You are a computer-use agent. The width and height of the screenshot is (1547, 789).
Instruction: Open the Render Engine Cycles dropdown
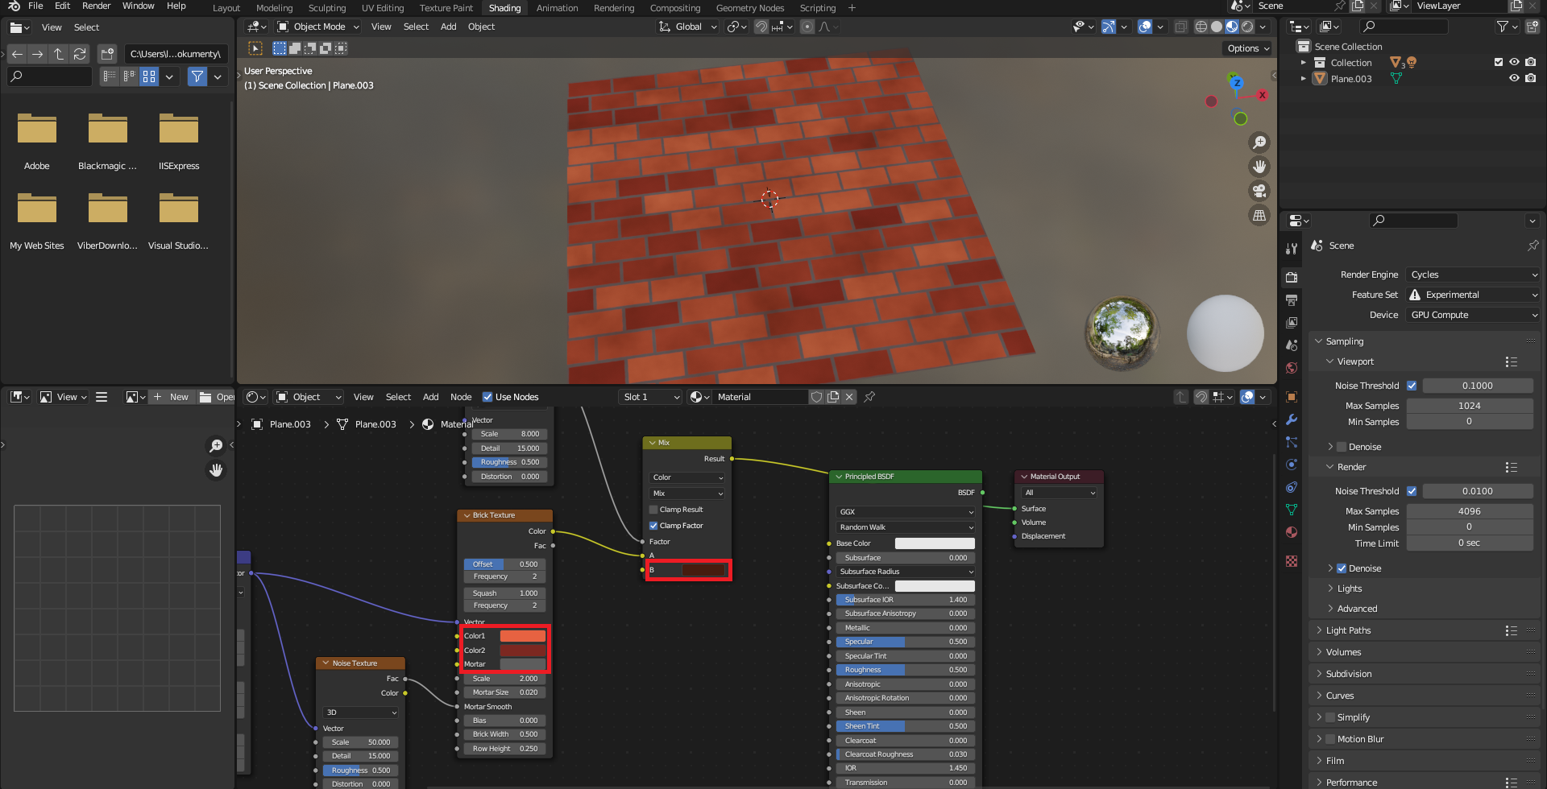(1473, 275)
